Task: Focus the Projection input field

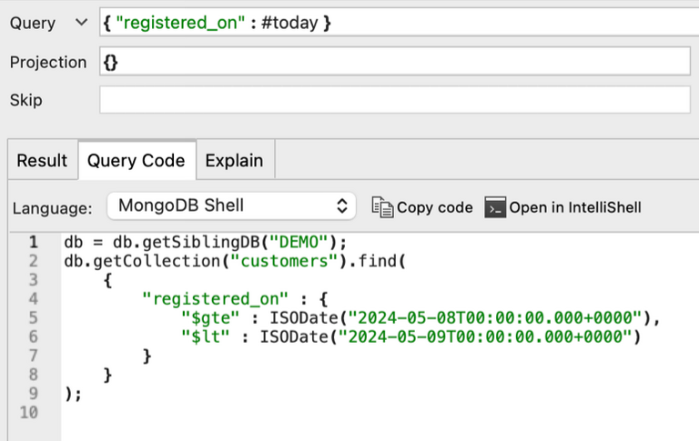Action: [395, 62]
